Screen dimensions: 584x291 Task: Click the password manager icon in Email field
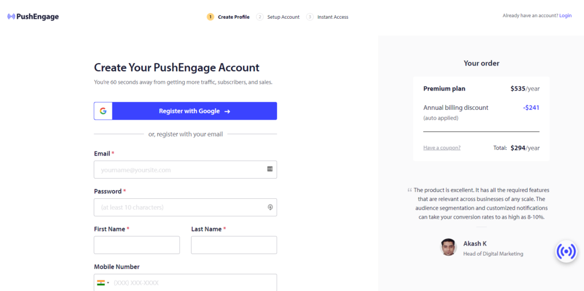tap(270, 169)
